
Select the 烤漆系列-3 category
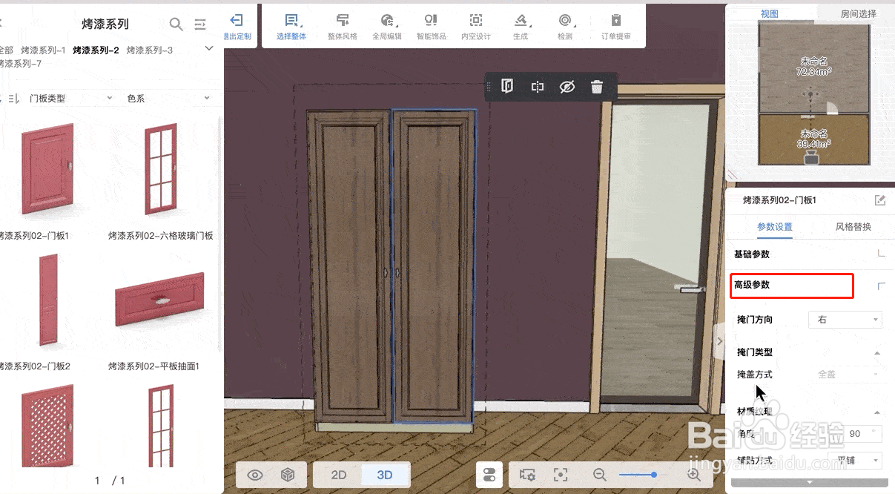point(150,50)
